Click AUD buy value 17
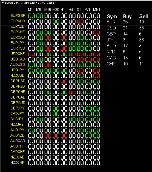152x172 pixels. [125, 46]
